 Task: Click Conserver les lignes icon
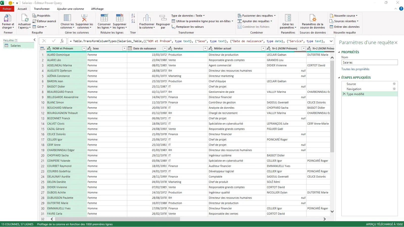coord(104,18)
